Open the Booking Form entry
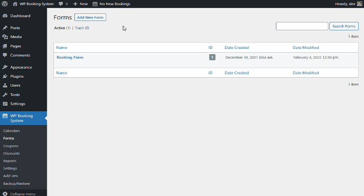This screenshot has width=364, height=196. click(70, 57)
